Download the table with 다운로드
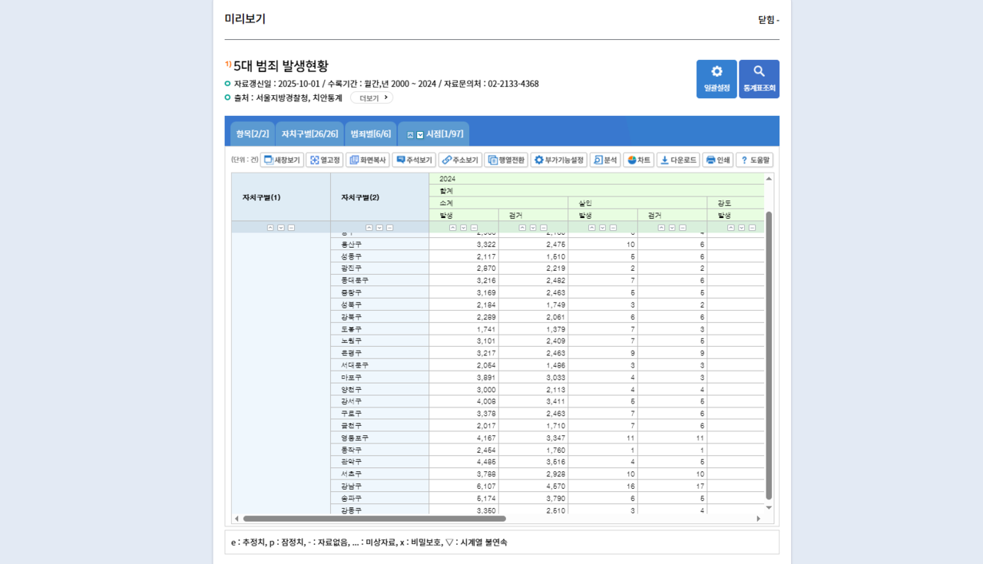Screen dimensions: 983x564 click(x=678, y=160)
